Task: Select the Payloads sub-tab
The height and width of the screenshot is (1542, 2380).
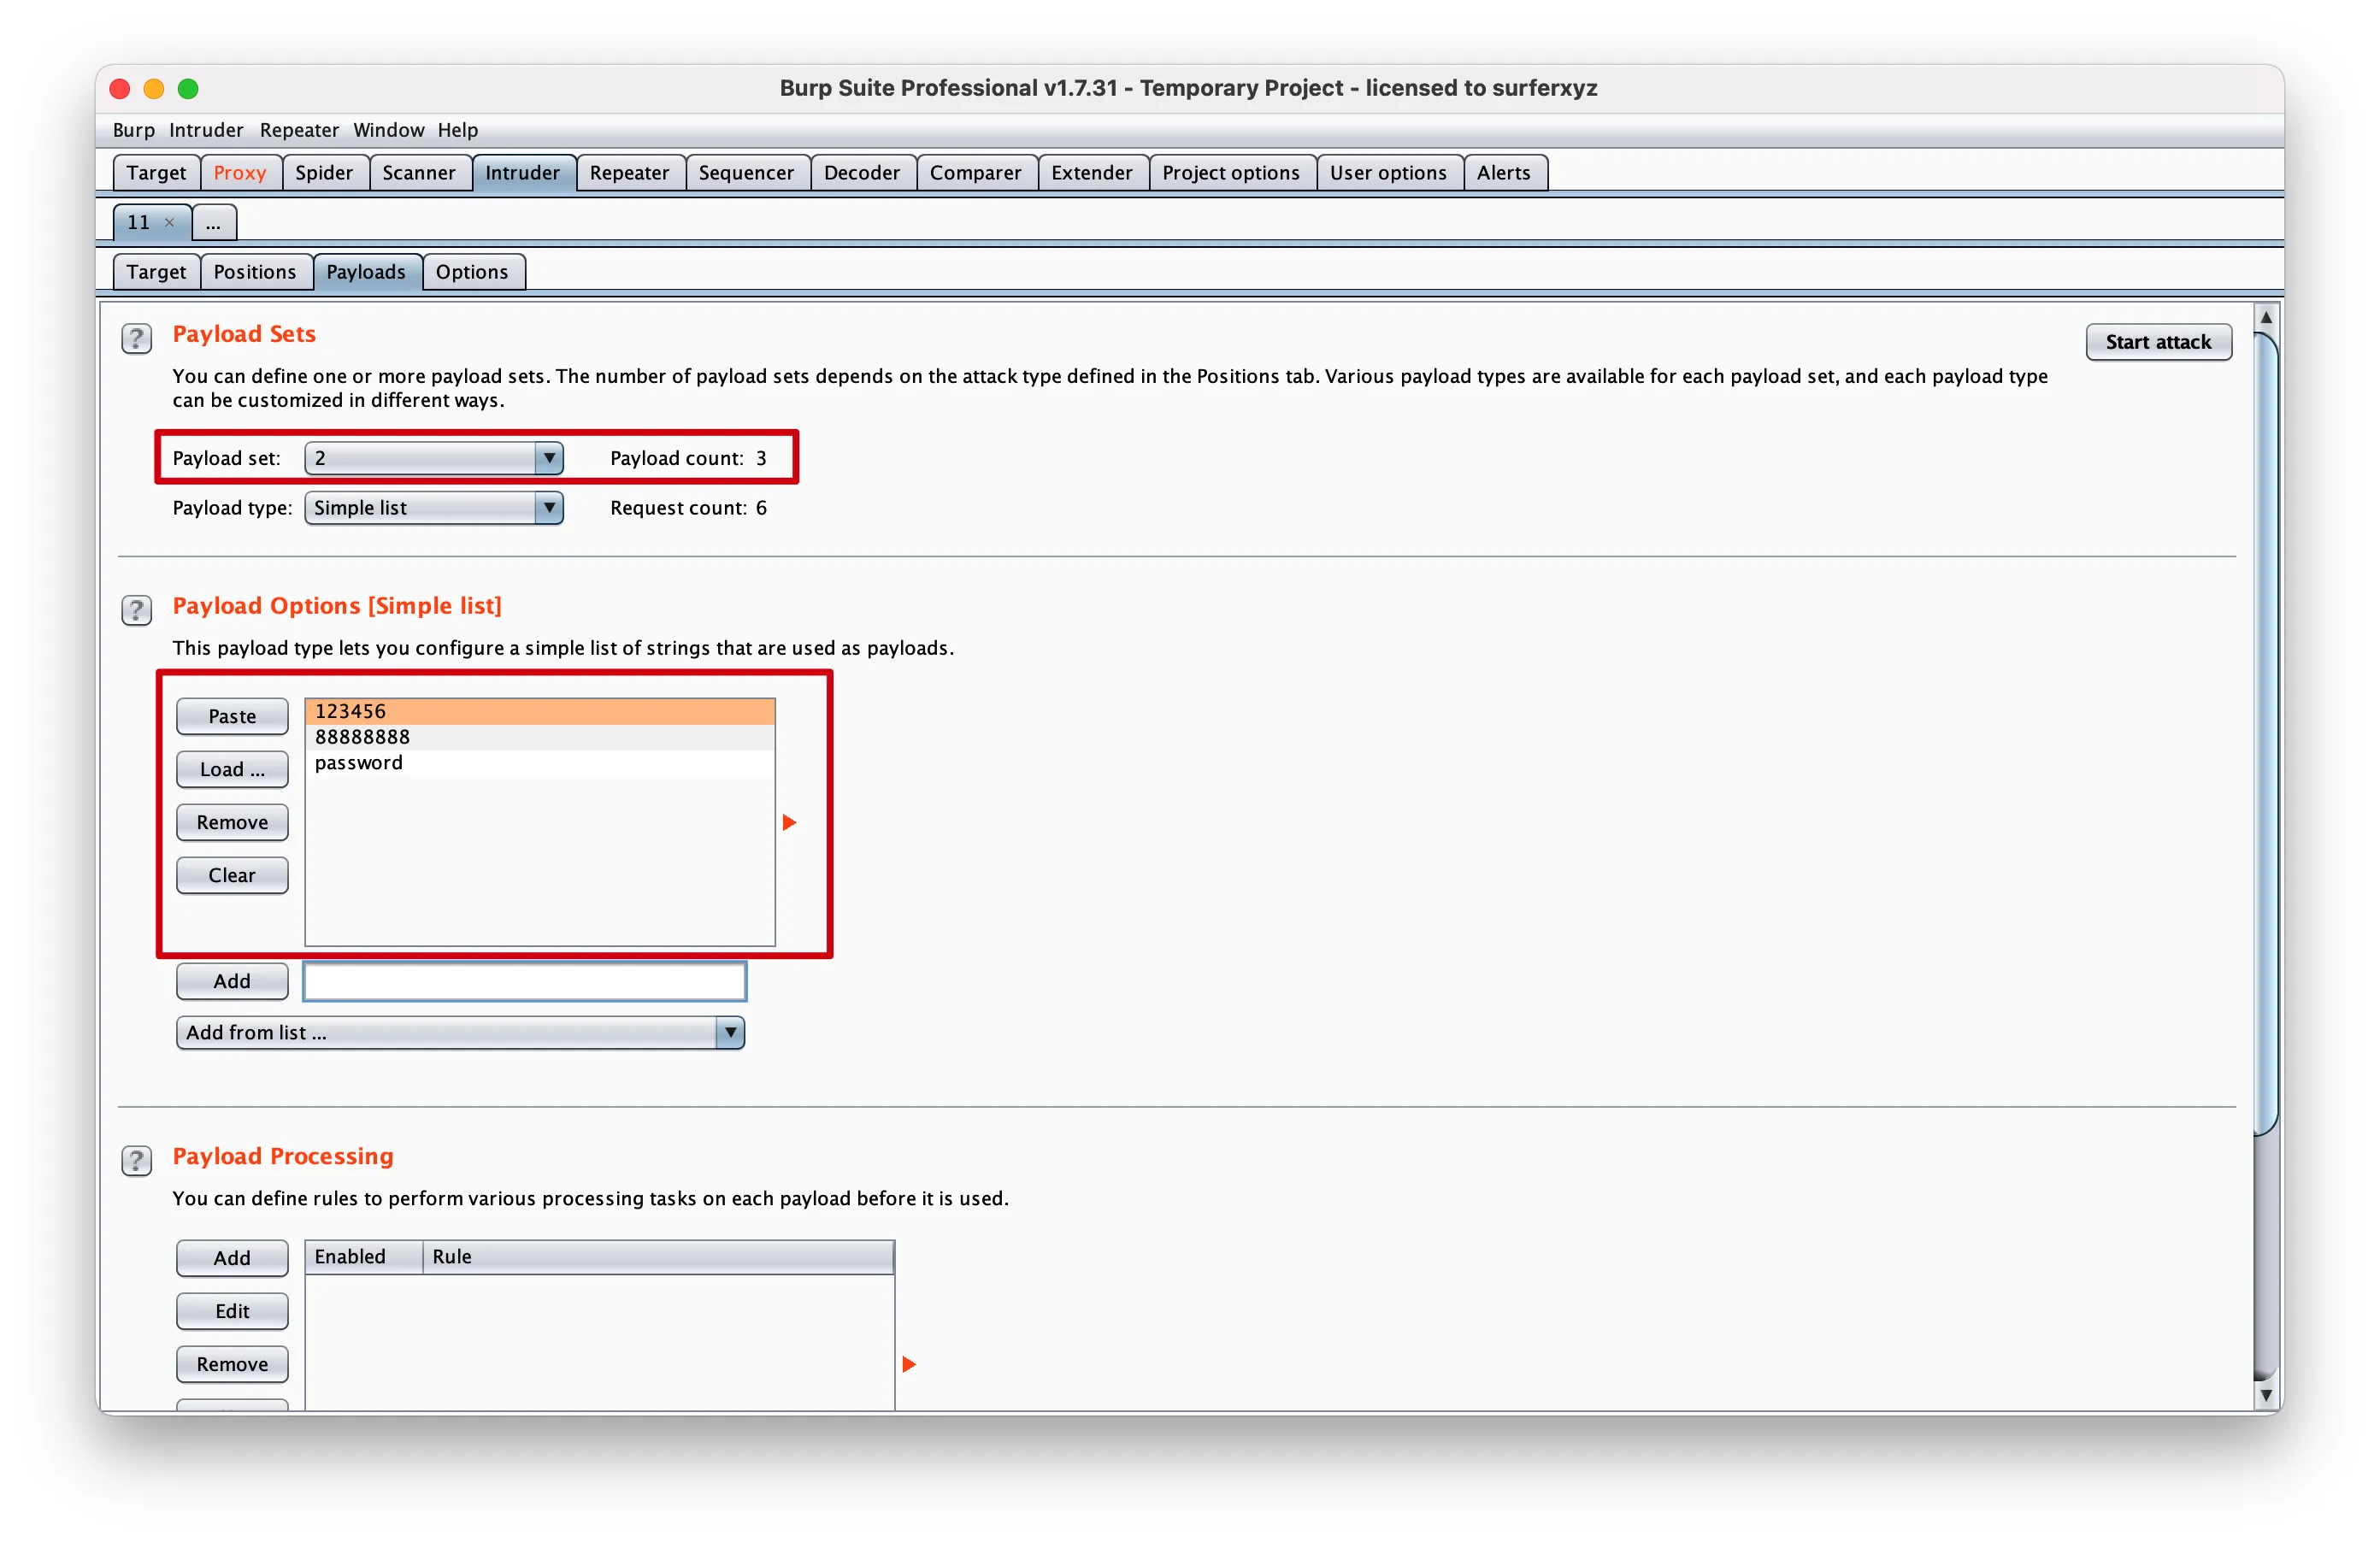Action: [x=366, y=272]
